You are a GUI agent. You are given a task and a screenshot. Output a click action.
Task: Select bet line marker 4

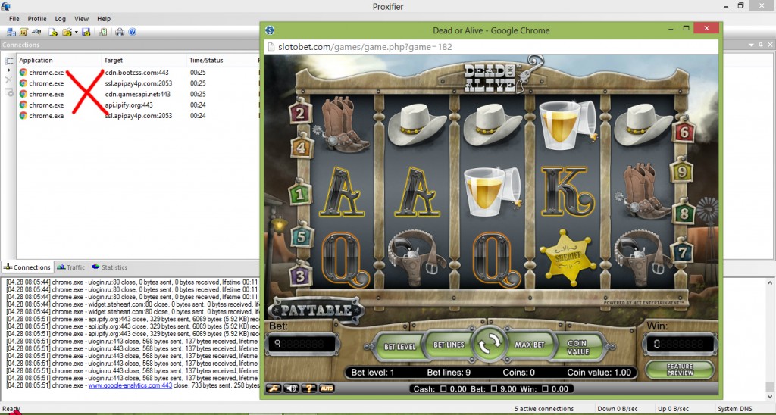(302, 146)
